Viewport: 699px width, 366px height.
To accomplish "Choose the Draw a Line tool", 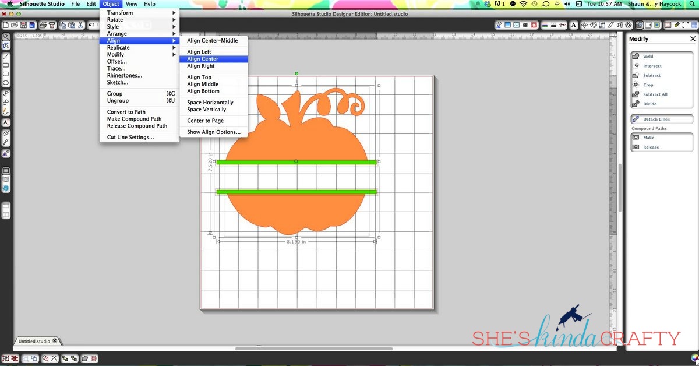I will point(6,57).
